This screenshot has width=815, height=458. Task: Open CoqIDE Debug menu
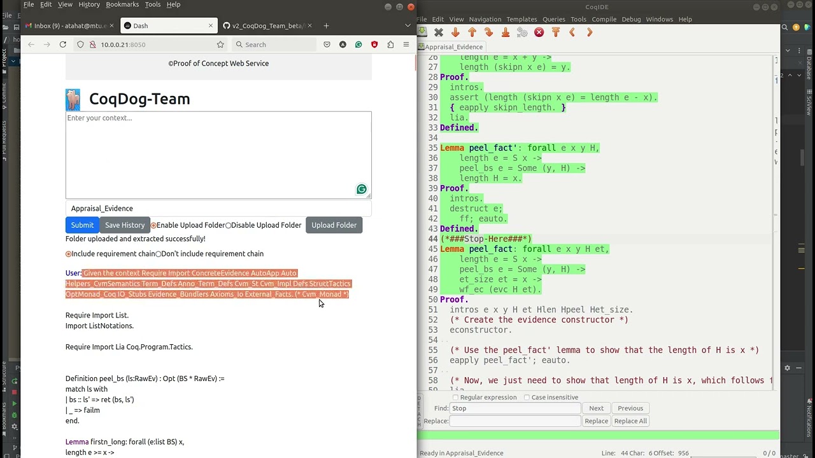(631, 19)
